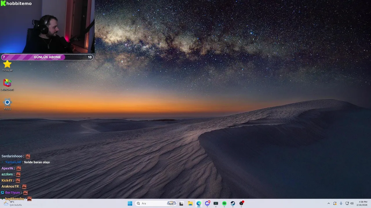
Task: Click the search highlight image in the Ara box
Action: click(172, 203)
